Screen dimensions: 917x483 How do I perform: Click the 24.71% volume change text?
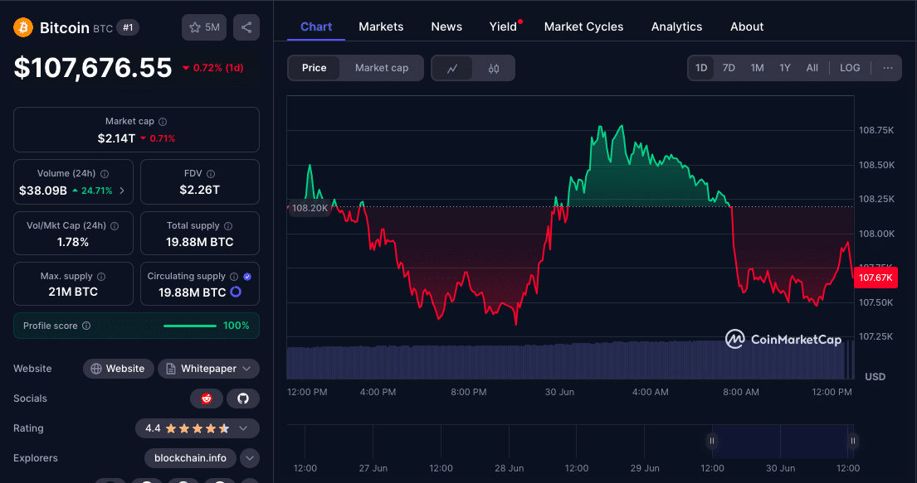pos(96,191)
